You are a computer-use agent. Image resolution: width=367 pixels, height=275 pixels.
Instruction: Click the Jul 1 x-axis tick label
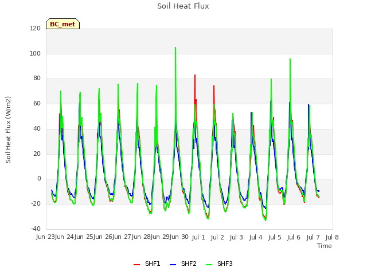click(x=198, y=237)
